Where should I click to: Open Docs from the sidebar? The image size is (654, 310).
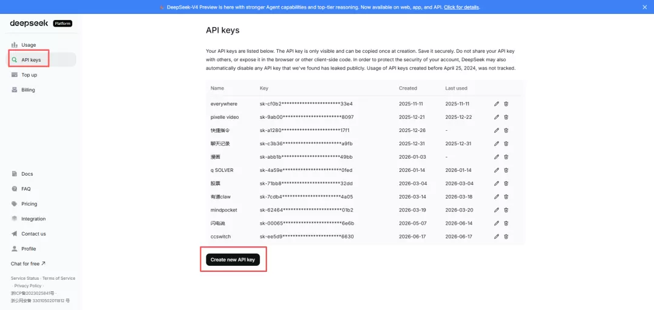pos(41,174)
